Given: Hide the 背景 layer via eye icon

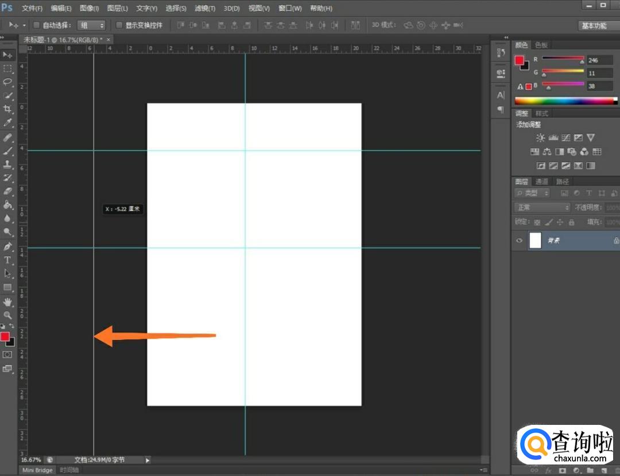Looking at the screenshot, I should tap(520, 241).
